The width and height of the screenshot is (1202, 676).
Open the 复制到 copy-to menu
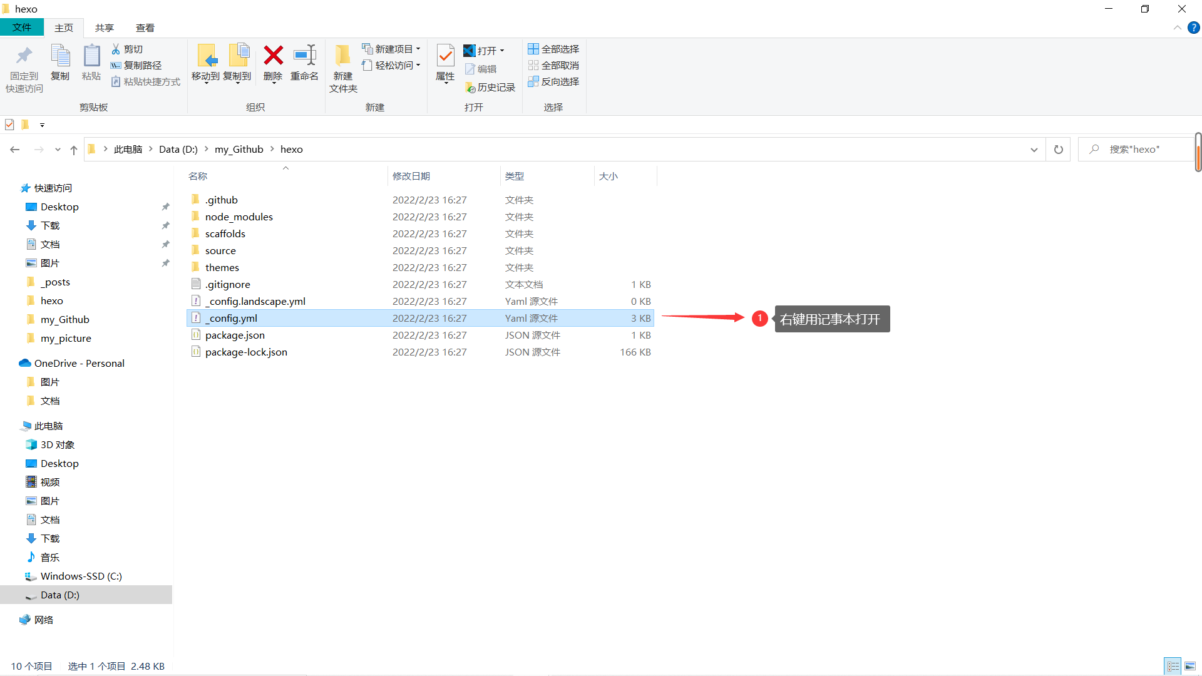click(x=237, y=64)
